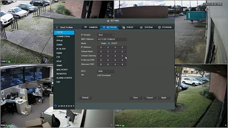Open UPnP settings in sidebar

(59, 61)
